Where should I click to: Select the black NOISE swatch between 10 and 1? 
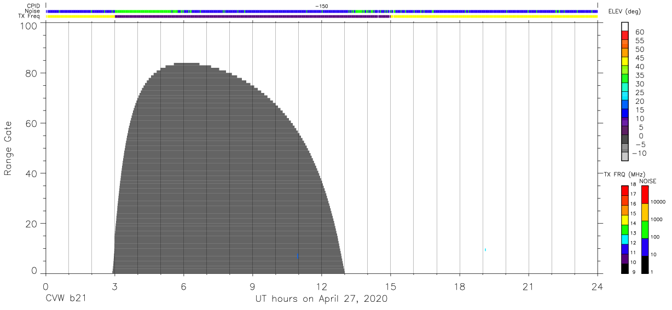click(645, 265)
